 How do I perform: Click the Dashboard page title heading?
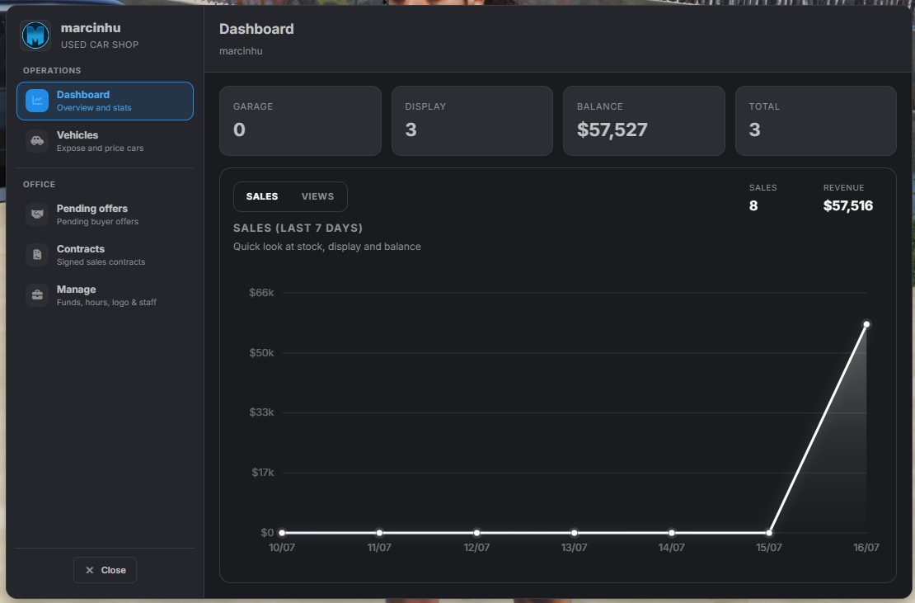tap(256, 29)
